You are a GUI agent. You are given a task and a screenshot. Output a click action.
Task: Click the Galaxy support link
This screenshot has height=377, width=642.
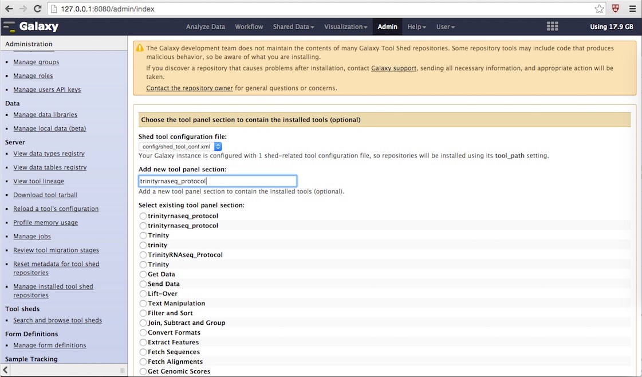coord(393,68)
